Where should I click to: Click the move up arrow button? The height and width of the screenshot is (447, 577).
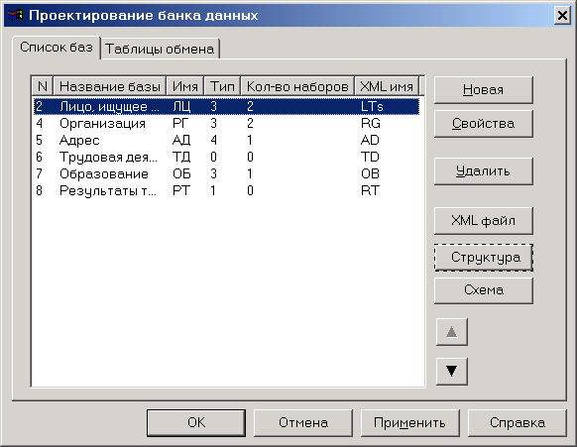coord(451,332)
